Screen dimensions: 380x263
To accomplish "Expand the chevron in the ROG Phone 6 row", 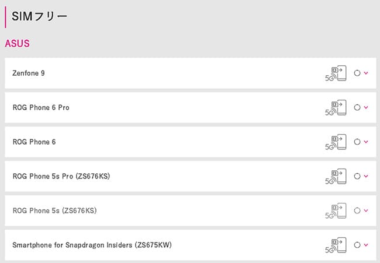I will [366, 141].
